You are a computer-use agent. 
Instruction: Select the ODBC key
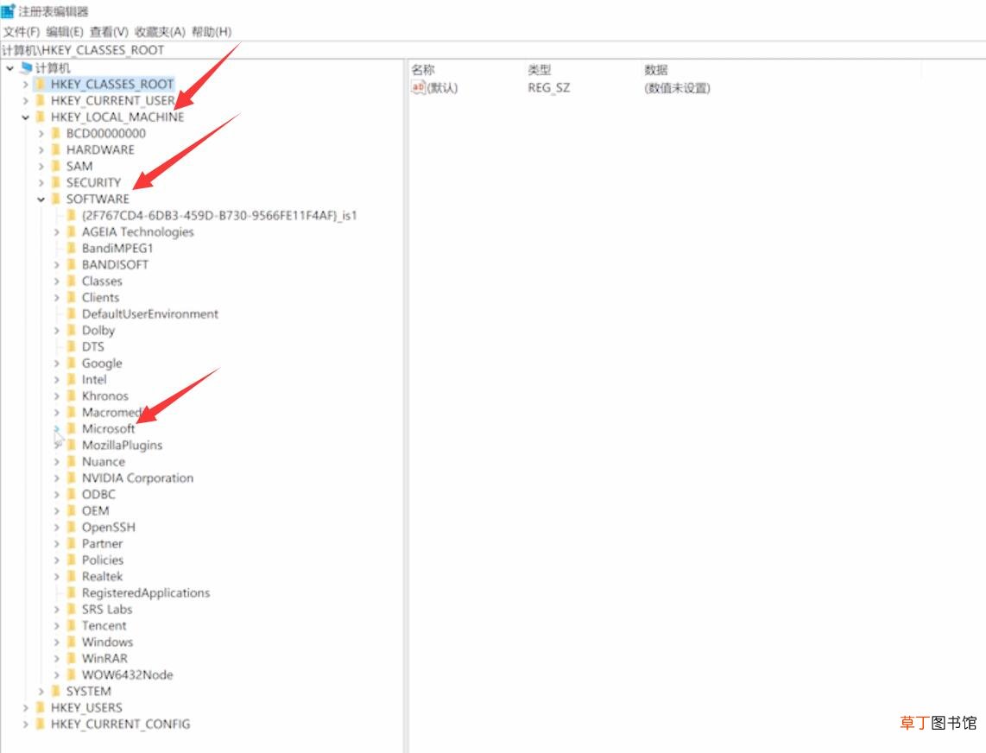point(98,495)
